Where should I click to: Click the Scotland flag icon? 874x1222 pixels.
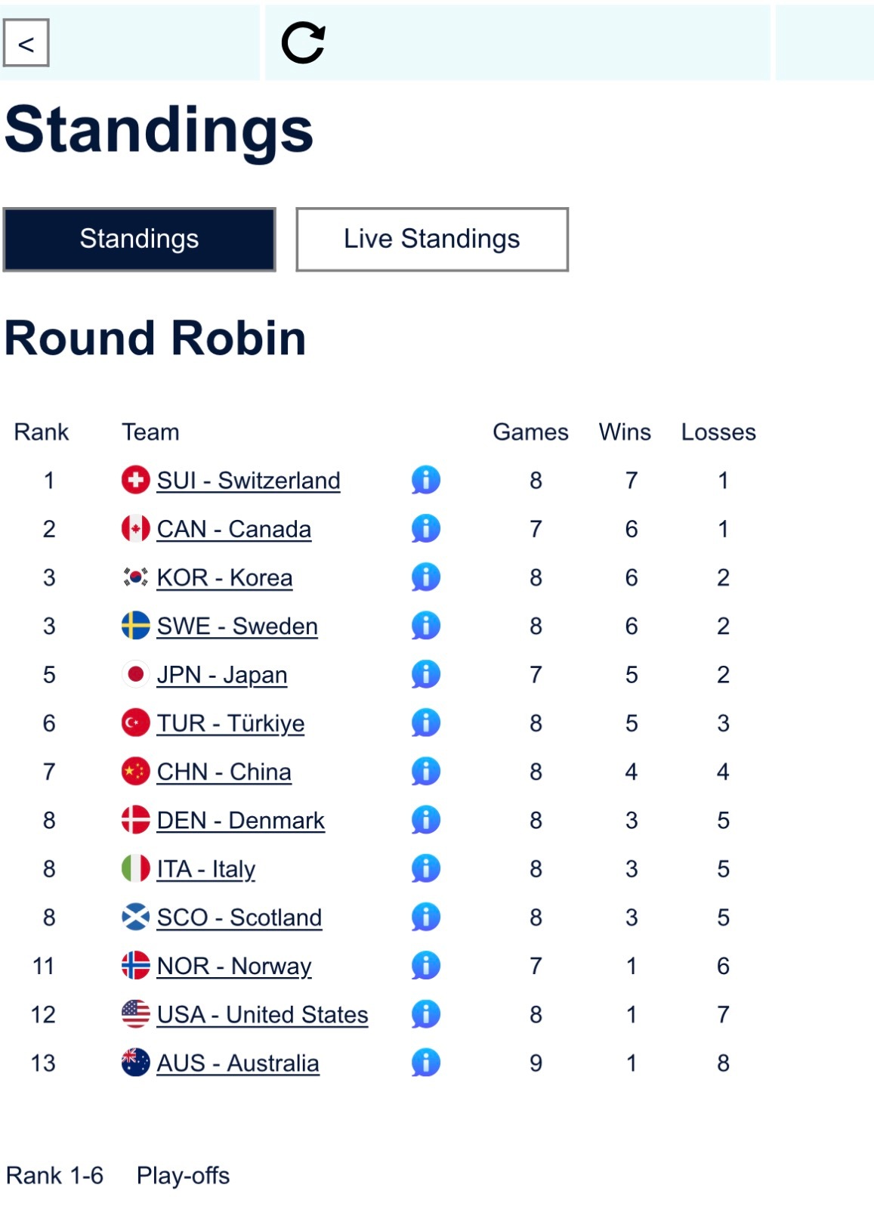(x=135, y=917)
